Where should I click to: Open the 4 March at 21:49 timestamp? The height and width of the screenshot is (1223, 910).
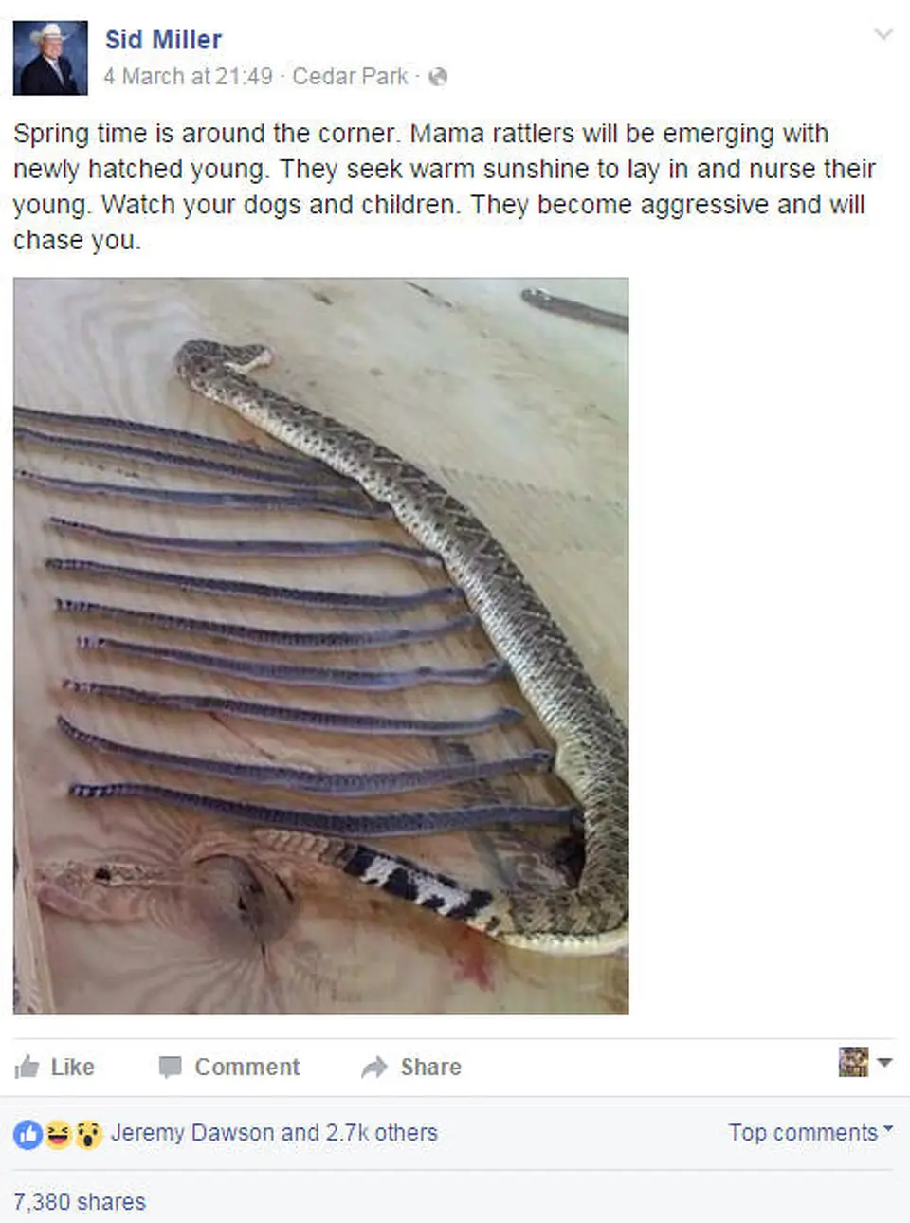point(188,77)
